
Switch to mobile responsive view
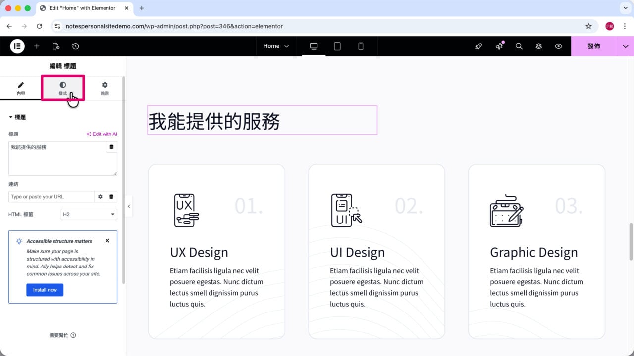[361, 46]
